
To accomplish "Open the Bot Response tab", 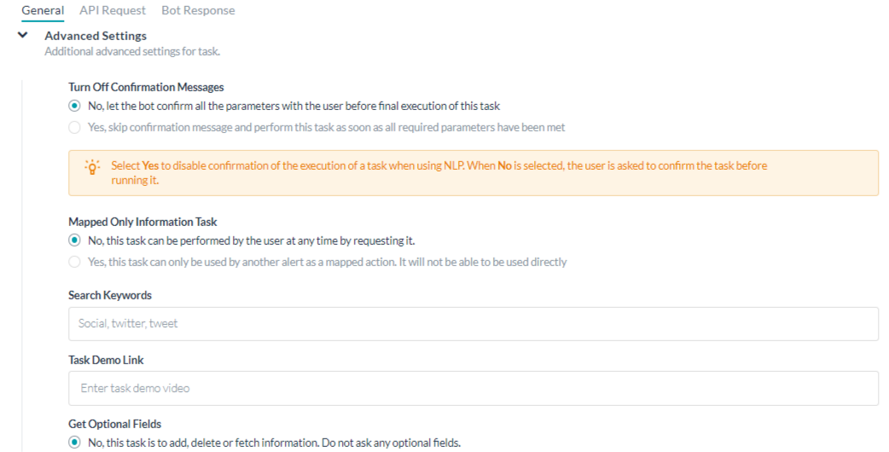I will [x=198, y=10].
